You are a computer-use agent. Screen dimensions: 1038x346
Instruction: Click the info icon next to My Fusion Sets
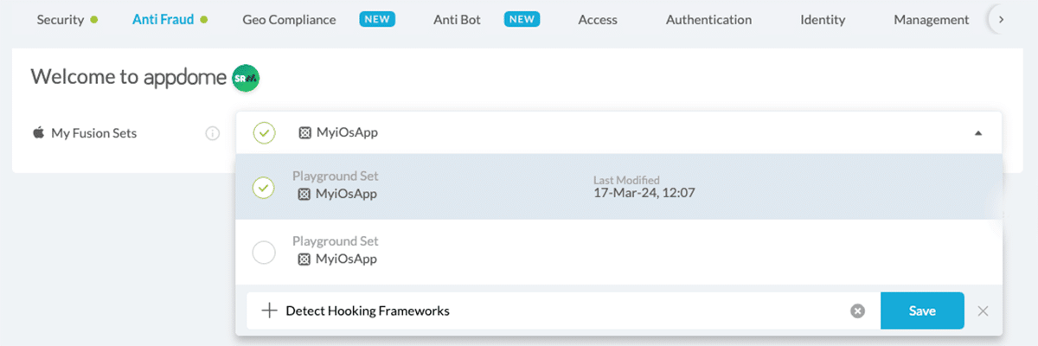pos(213,133)
